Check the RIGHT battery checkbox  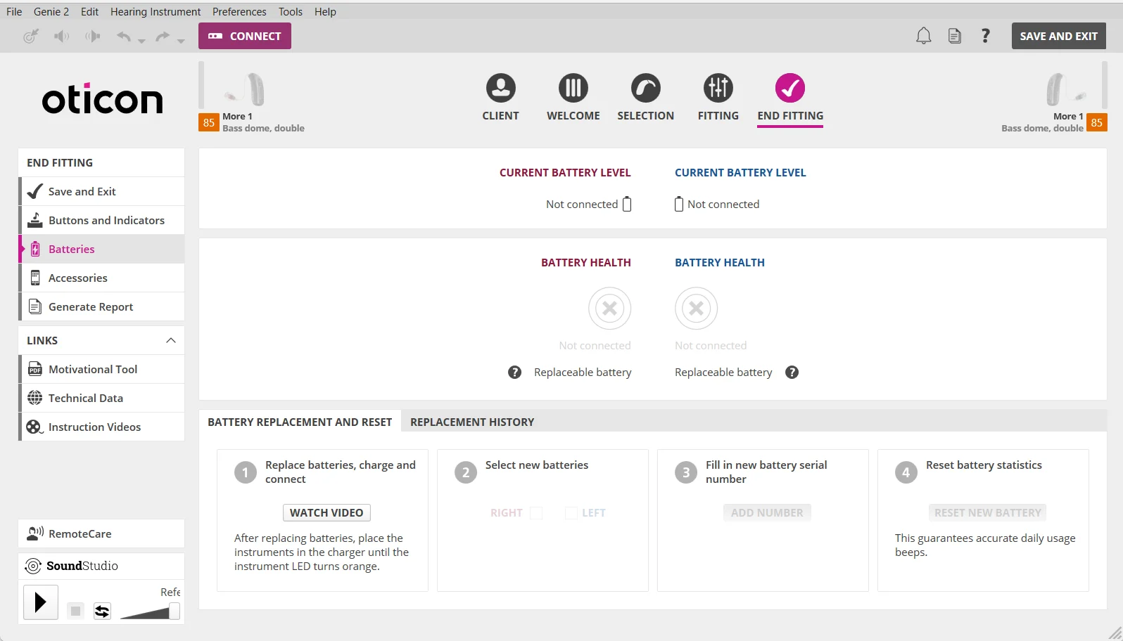pyautogui.click(x=536, y=513)
